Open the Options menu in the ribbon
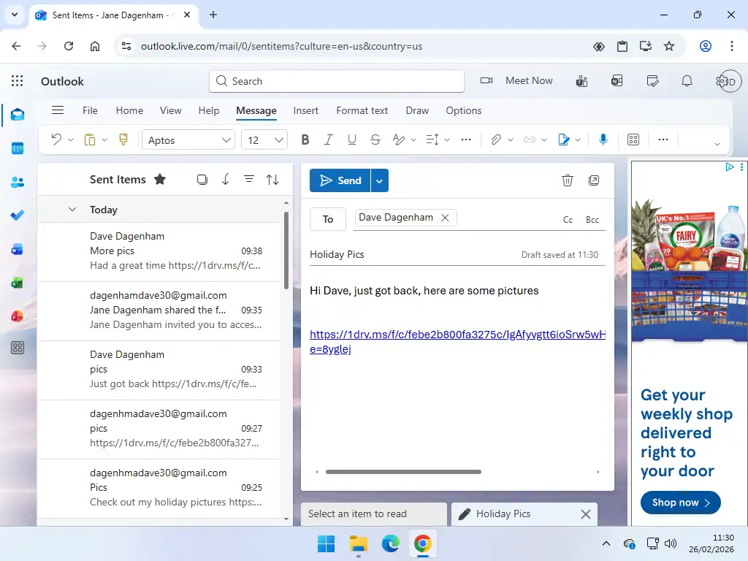This screenshot has height=561, width=748. click(x=463, y=110)
